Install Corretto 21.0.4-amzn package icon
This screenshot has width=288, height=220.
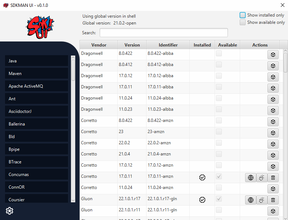tap(273, 155)
